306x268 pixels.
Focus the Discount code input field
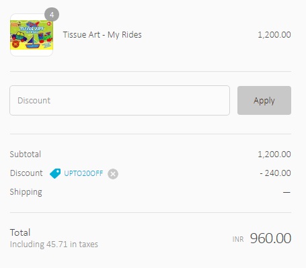(120, 101)
